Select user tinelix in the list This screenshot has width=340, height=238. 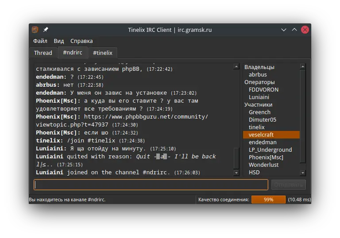(x=256, y=127)
